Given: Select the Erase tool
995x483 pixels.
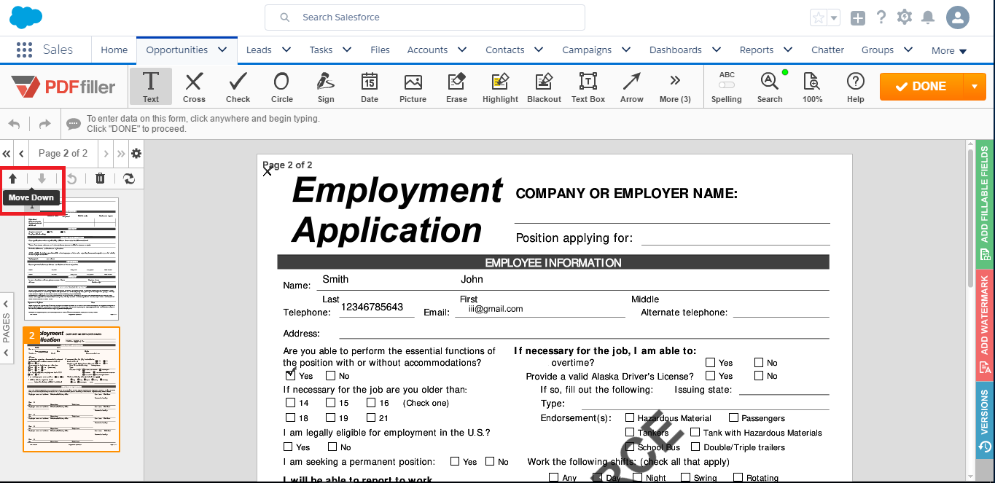Looking at the screenshot, I should [457, 87].
